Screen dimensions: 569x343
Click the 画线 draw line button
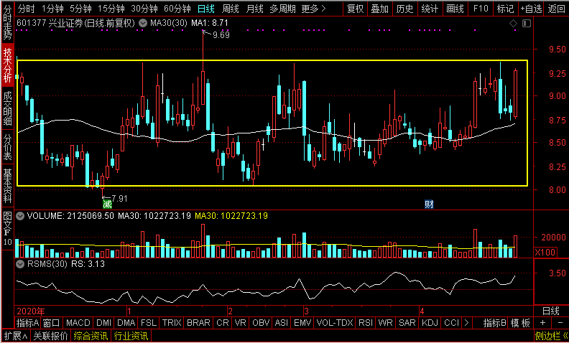455,9
